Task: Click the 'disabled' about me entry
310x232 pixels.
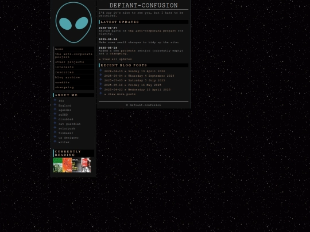Action: click(66, 119)
